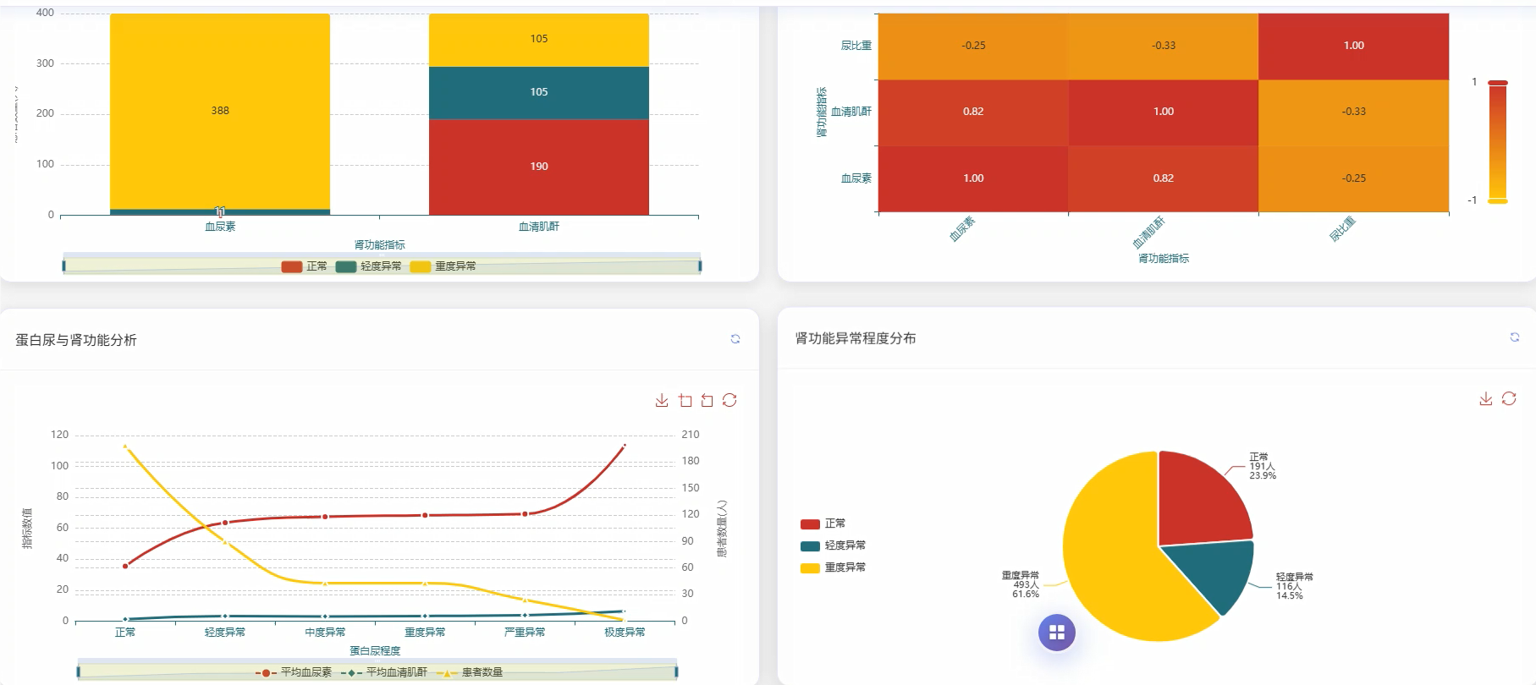Click 平均血清肌酐 data point at 极度异常
This screenshot has height=685, width=1536.
[625, 611]
